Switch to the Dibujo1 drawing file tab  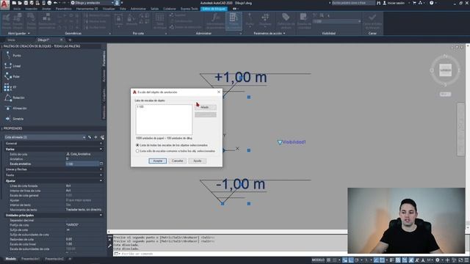tap(44, 40)
